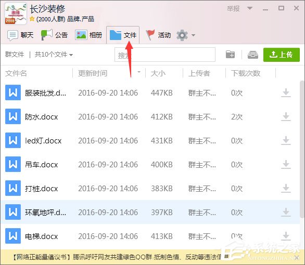
Task: Select file name 吊车.docx
Action: click(42, 165)
